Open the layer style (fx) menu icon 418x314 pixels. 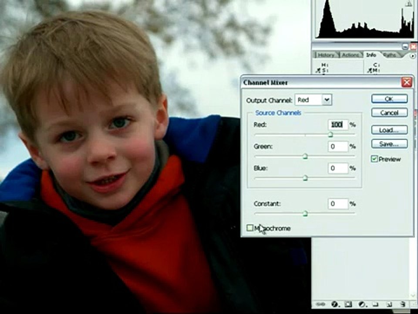[334, 304]
